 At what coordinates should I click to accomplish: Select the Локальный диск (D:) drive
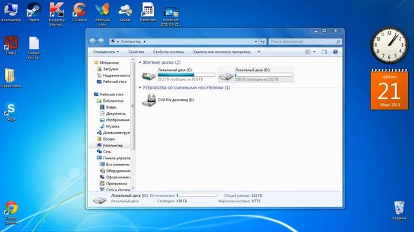click(256, 75)
